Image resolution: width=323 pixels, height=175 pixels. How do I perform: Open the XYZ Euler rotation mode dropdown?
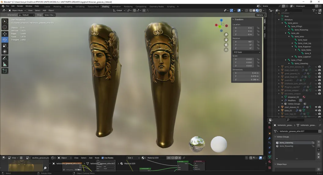click(x=247, y=52)
